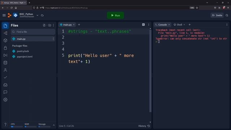Open the browser application menu
The height and width of the screenshot is (130, 231).
pos(228,8)
